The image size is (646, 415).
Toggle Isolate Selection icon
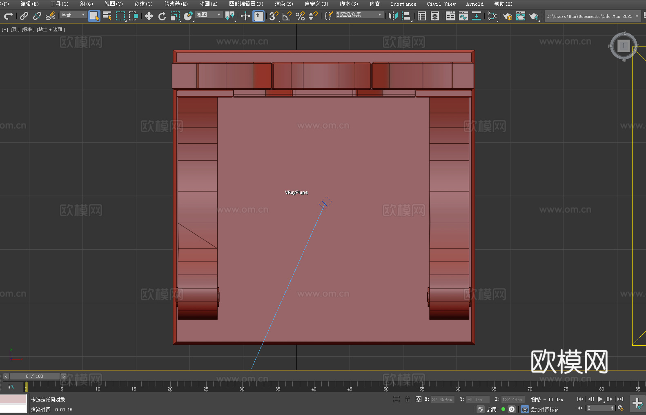[397, 399]
